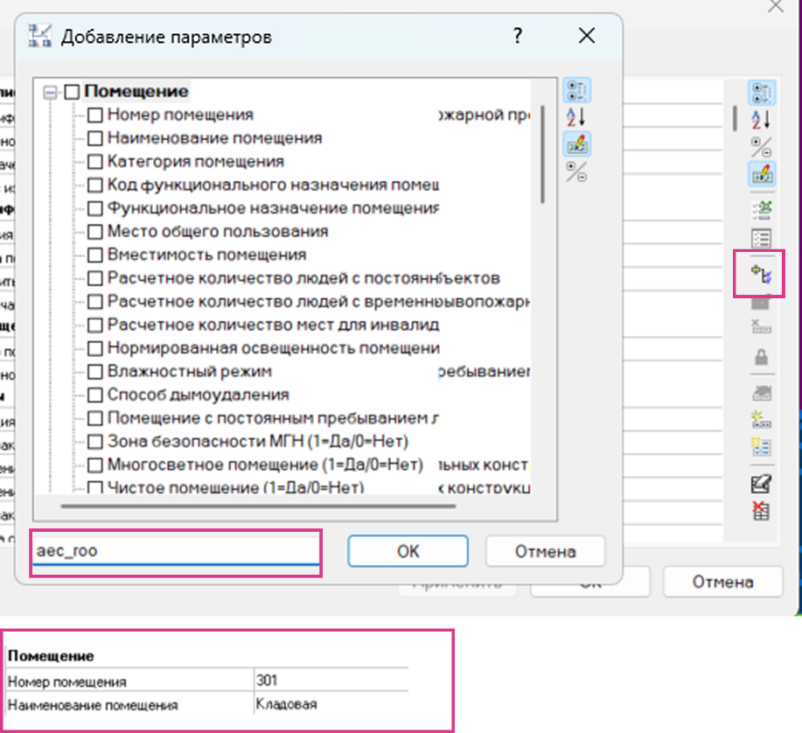Click the greyed icon below the padlock

click(761, 393)
